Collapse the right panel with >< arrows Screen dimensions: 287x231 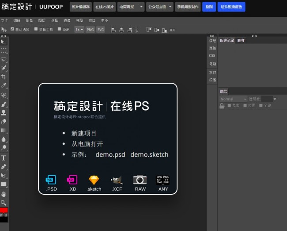[254, 36]
